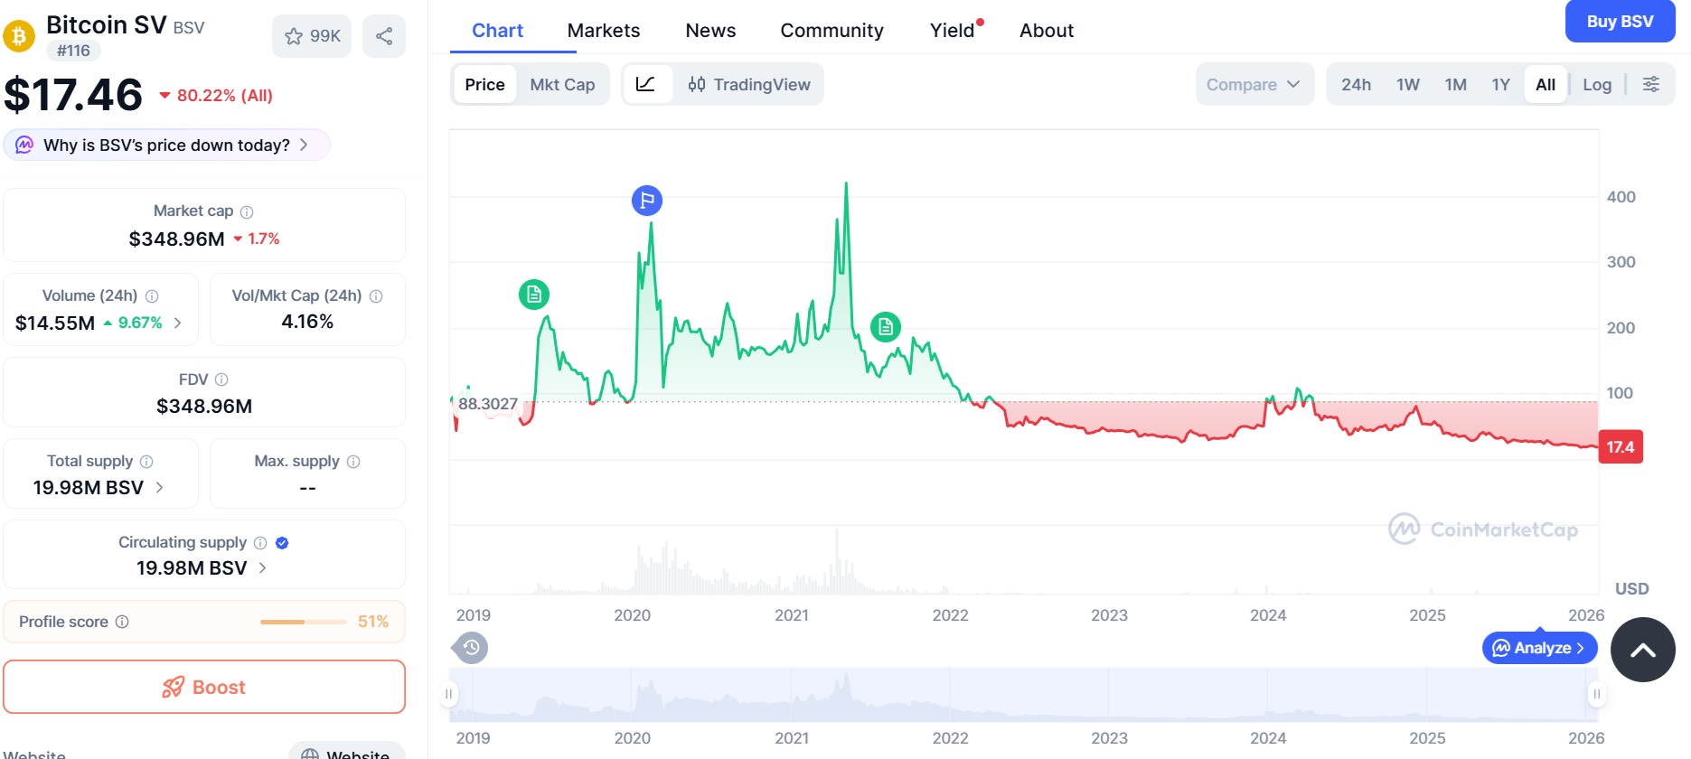Switch to the line chart icon view
Screen dimensions: 1691x759
[646, 84]
